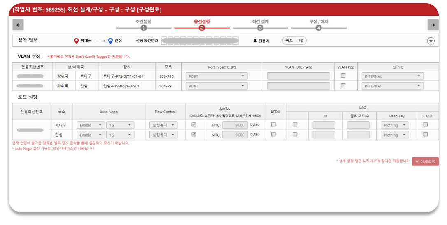Toggle LACP checkbox for 안심
Image resolution: width=447 pixels, height=225 pixels.
426,134
